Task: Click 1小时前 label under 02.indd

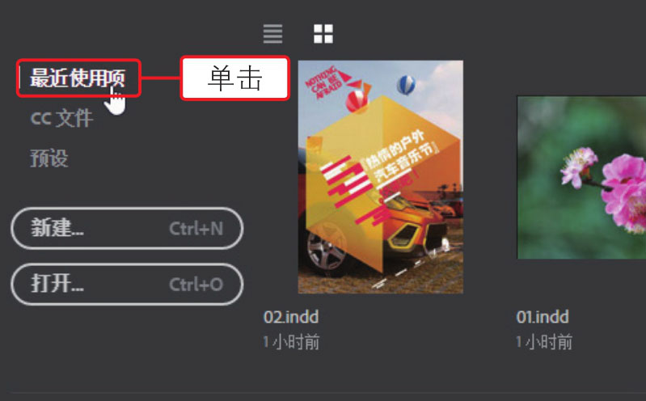Action: [x=291, y=342]
